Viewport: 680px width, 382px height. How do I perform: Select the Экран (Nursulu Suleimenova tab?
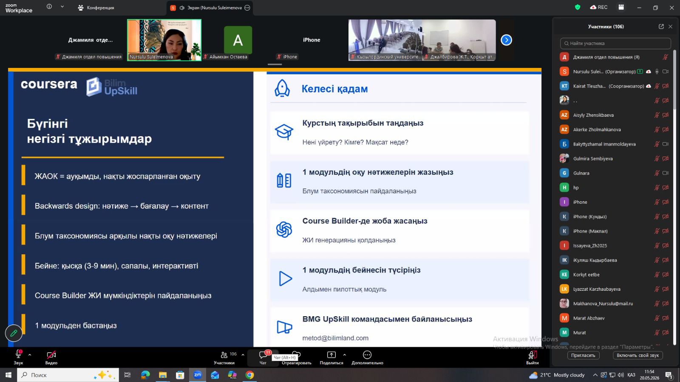click(x=210, y=8)
